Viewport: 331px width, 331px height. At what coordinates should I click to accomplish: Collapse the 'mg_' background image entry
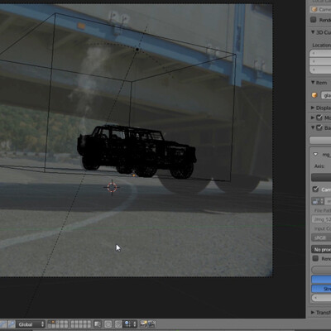pyautogui.click(x=315, y=155)
